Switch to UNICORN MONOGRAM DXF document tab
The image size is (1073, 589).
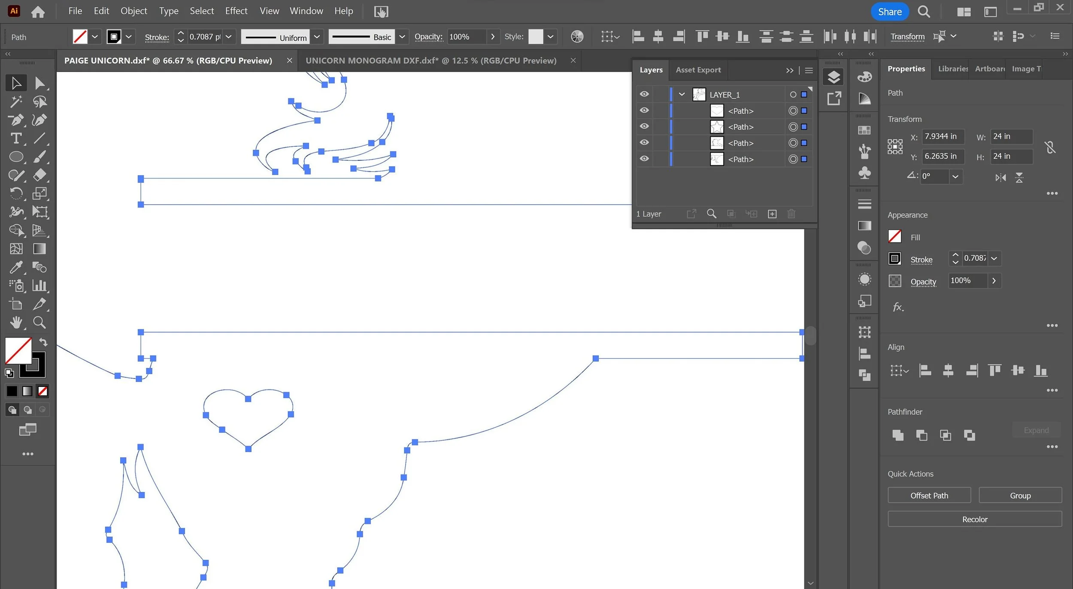pyautogui.click(x=431, y=60)
